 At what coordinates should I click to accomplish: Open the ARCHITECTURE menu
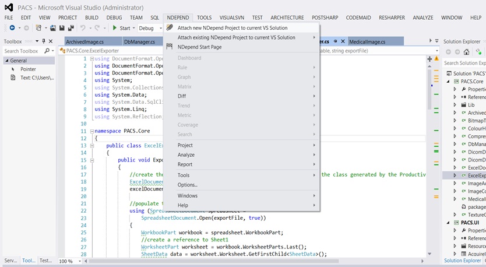287,17
